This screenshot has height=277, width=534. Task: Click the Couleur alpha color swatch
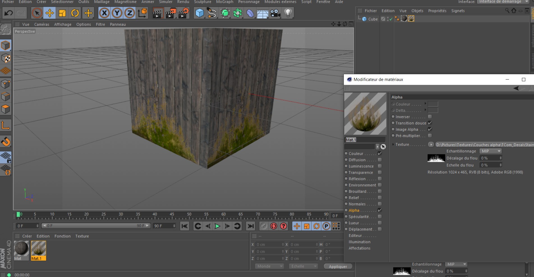click(433, 104)
